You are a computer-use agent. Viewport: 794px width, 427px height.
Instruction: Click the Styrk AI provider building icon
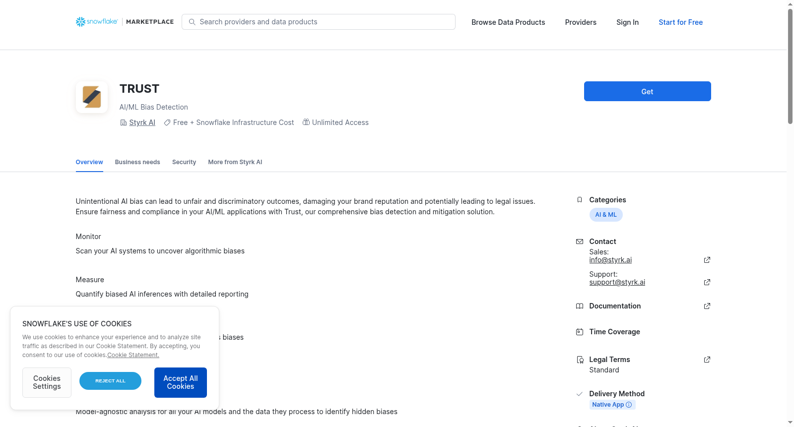click(124, 122)
